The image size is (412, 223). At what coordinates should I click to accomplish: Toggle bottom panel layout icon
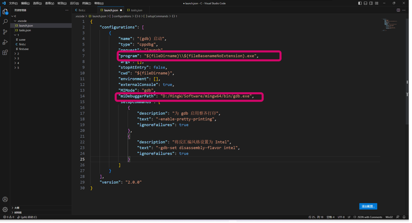pyautogui.click(x=365, y=3)
